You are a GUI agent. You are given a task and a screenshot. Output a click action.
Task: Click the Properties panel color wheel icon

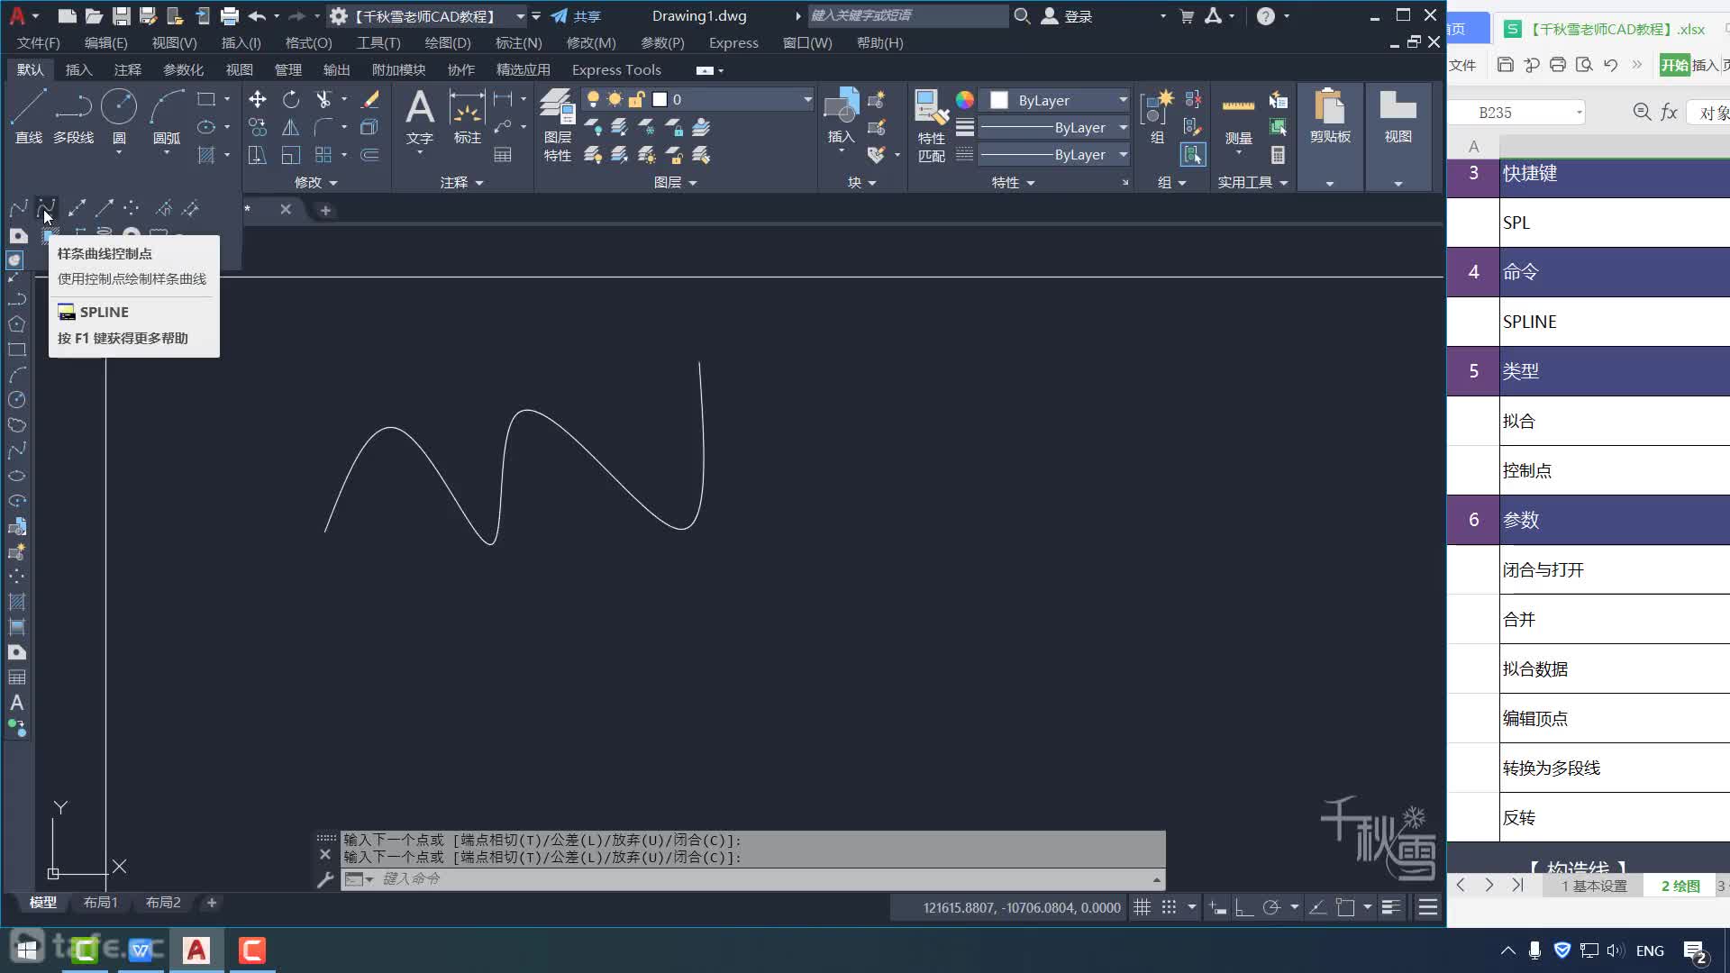point(965,99)
